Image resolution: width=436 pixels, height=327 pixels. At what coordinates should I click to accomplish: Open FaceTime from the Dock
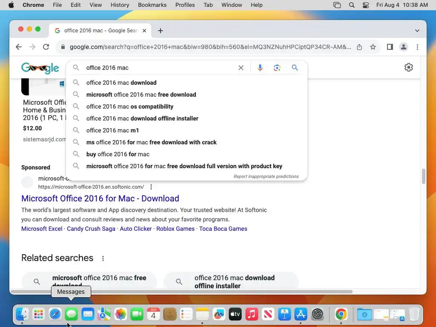pos(137,314)
